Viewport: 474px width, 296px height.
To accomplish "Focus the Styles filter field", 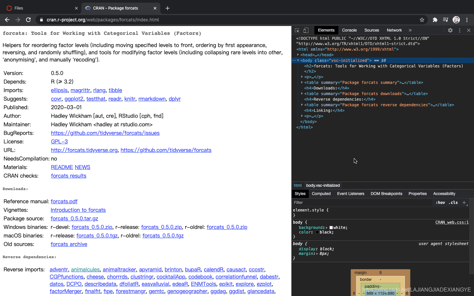I will coord(362,203).
